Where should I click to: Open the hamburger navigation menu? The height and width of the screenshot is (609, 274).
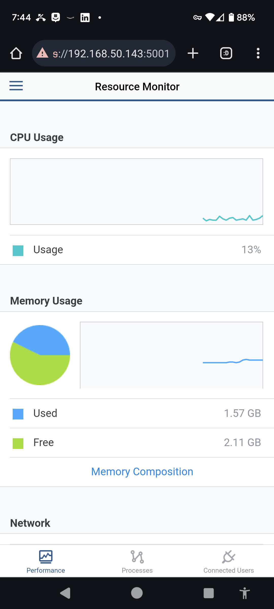tap(16, 86)
